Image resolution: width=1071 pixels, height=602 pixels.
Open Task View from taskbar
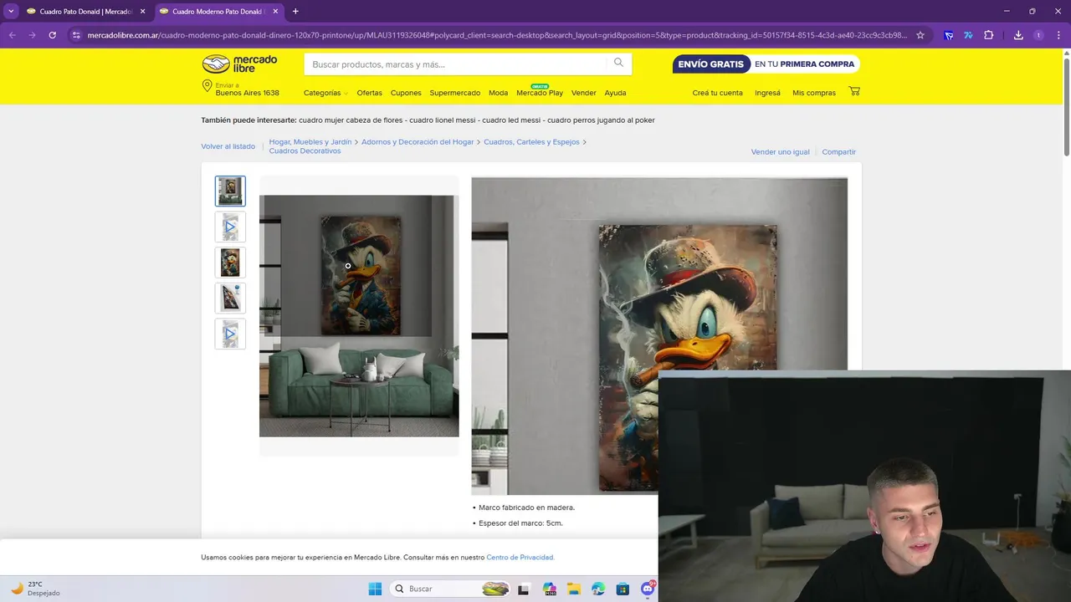[524, 589]
